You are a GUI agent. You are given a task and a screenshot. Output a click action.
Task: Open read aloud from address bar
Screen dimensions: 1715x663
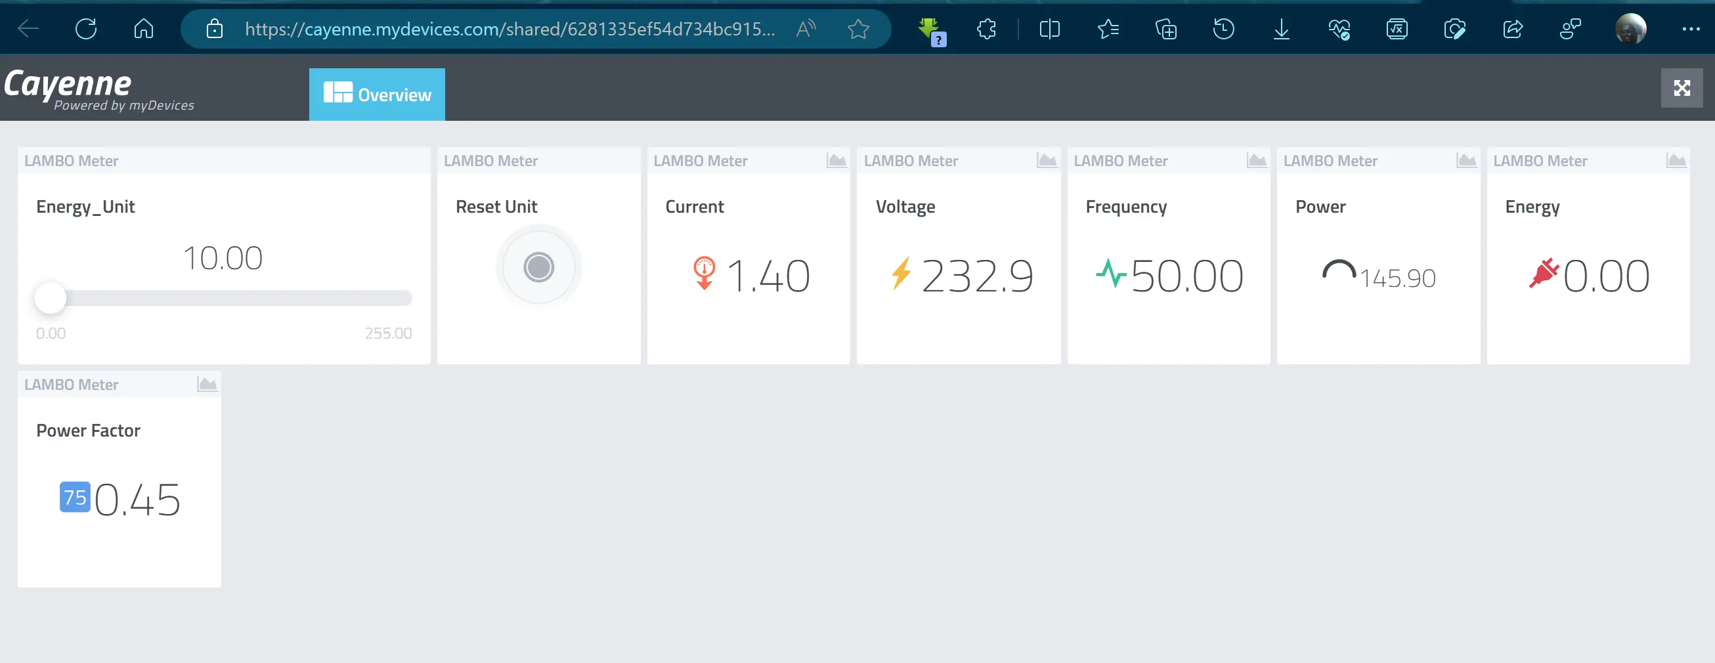coord(806,29)
